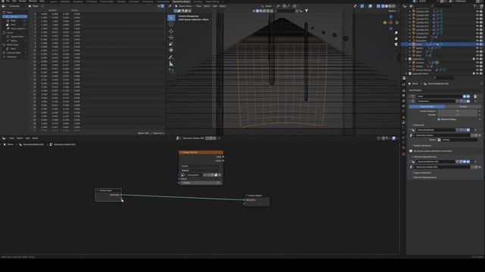Click the zoom view magnifier icon

click(396, 32)
